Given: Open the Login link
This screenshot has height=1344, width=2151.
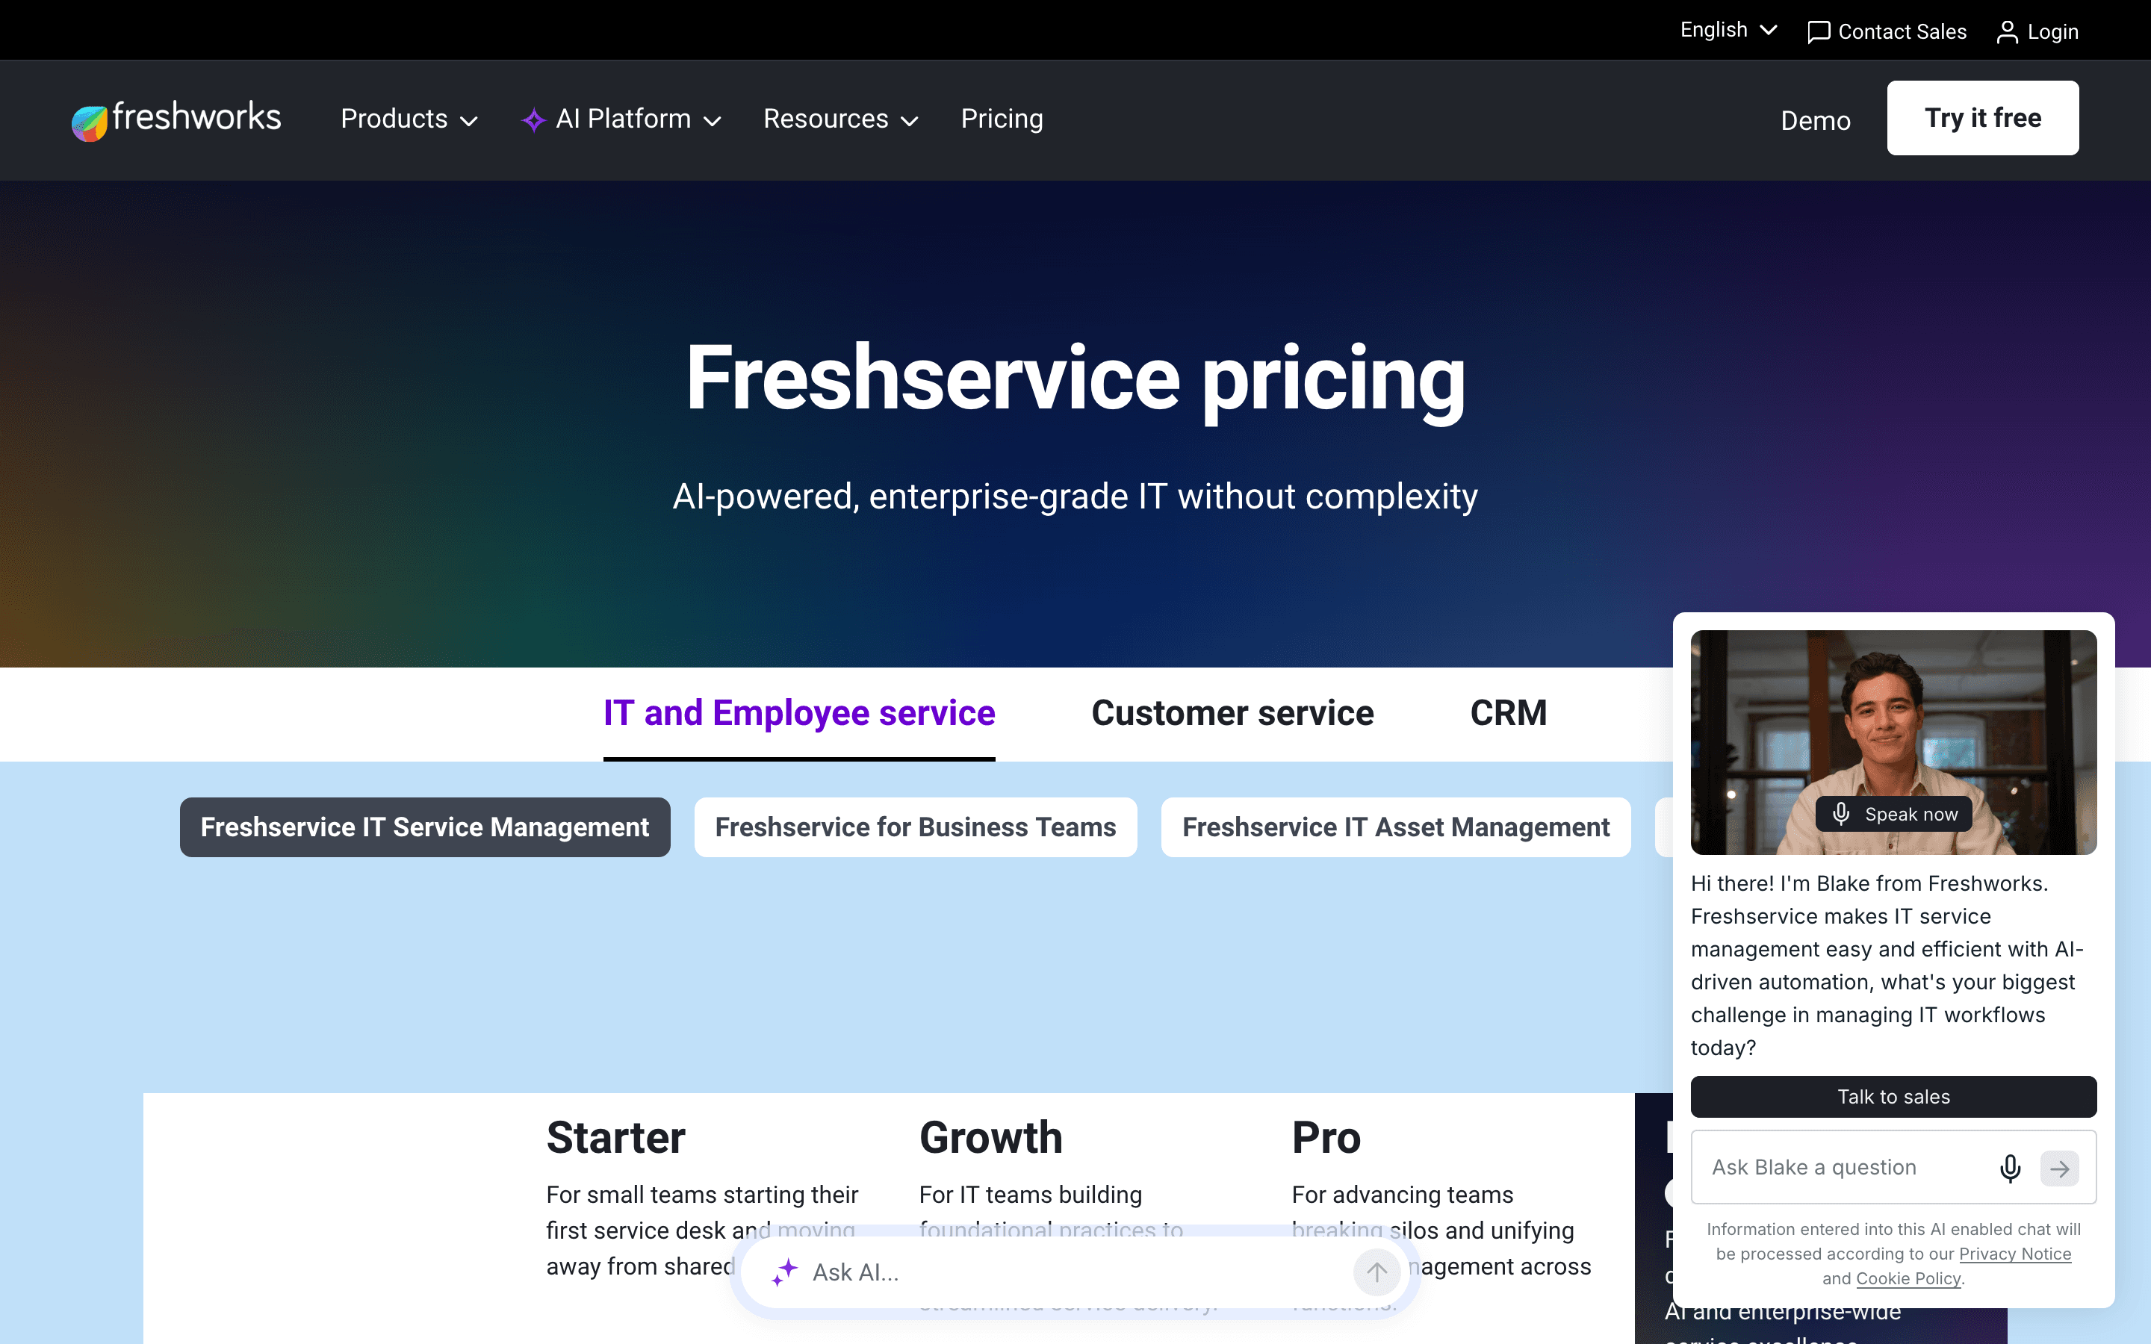Looking at the screenshot, I should (x=2037, y=32).
